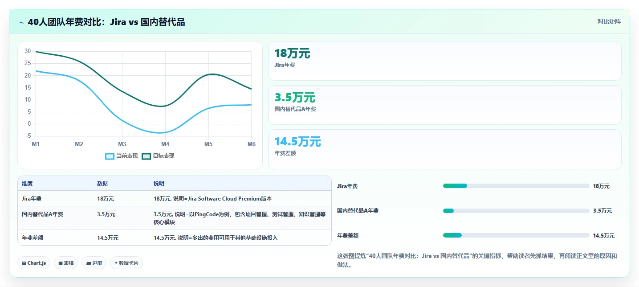Screen dimensions: 639x287
Task: Select the 进度 tag chip
Action: pyautogui.click(x=94, y=263)
